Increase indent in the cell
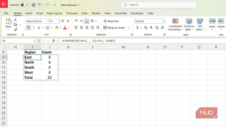This screenshot has height=127, width=226. coord(98,27)
